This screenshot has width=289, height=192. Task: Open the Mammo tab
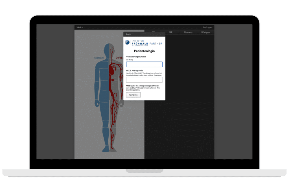tap(188, 32)
